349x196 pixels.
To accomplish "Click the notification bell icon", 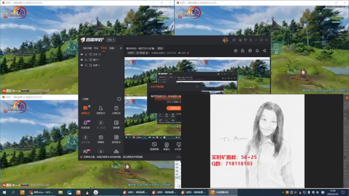I will tap(257, 51).
